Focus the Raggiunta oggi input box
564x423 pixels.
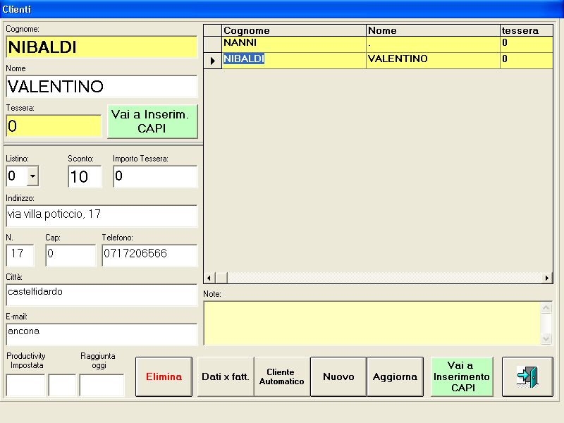point(102,385)
